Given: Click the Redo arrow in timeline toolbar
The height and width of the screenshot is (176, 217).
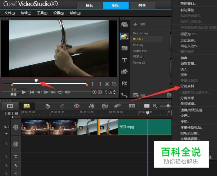Looking at the screenshot, I should pos(62,106).
